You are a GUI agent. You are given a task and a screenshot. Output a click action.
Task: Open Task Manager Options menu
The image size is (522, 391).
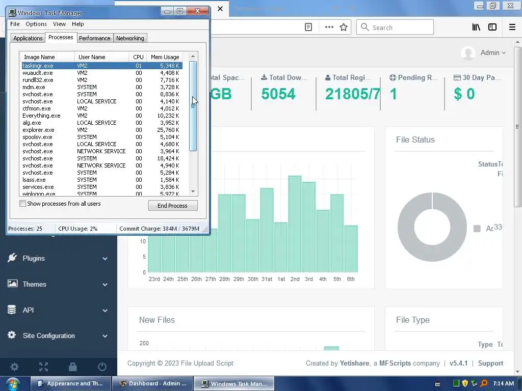pyautogui.click(x=36, y=24)
